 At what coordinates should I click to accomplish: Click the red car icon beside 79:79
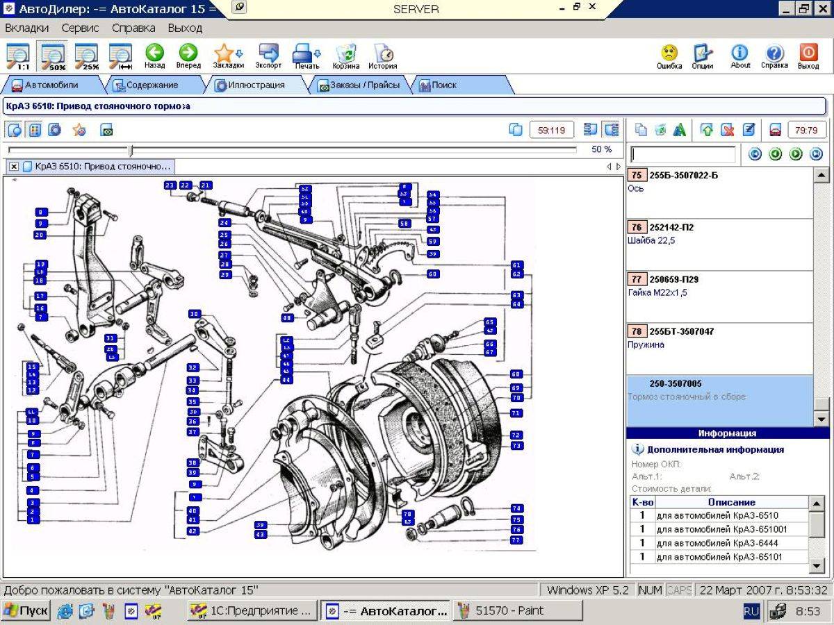pos(776,129)
